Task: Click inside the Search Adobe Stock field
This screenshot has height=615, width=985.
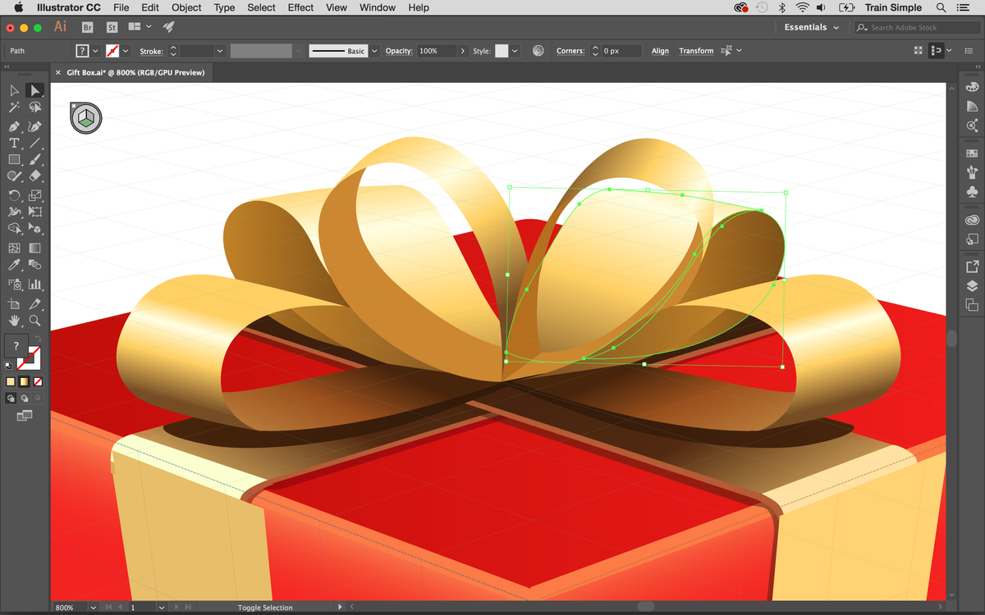Action: [x=915, y=27]
